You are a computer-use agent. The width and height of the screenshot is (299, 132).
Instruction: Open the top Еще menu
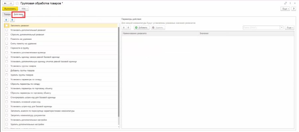[x=285, y=9]
